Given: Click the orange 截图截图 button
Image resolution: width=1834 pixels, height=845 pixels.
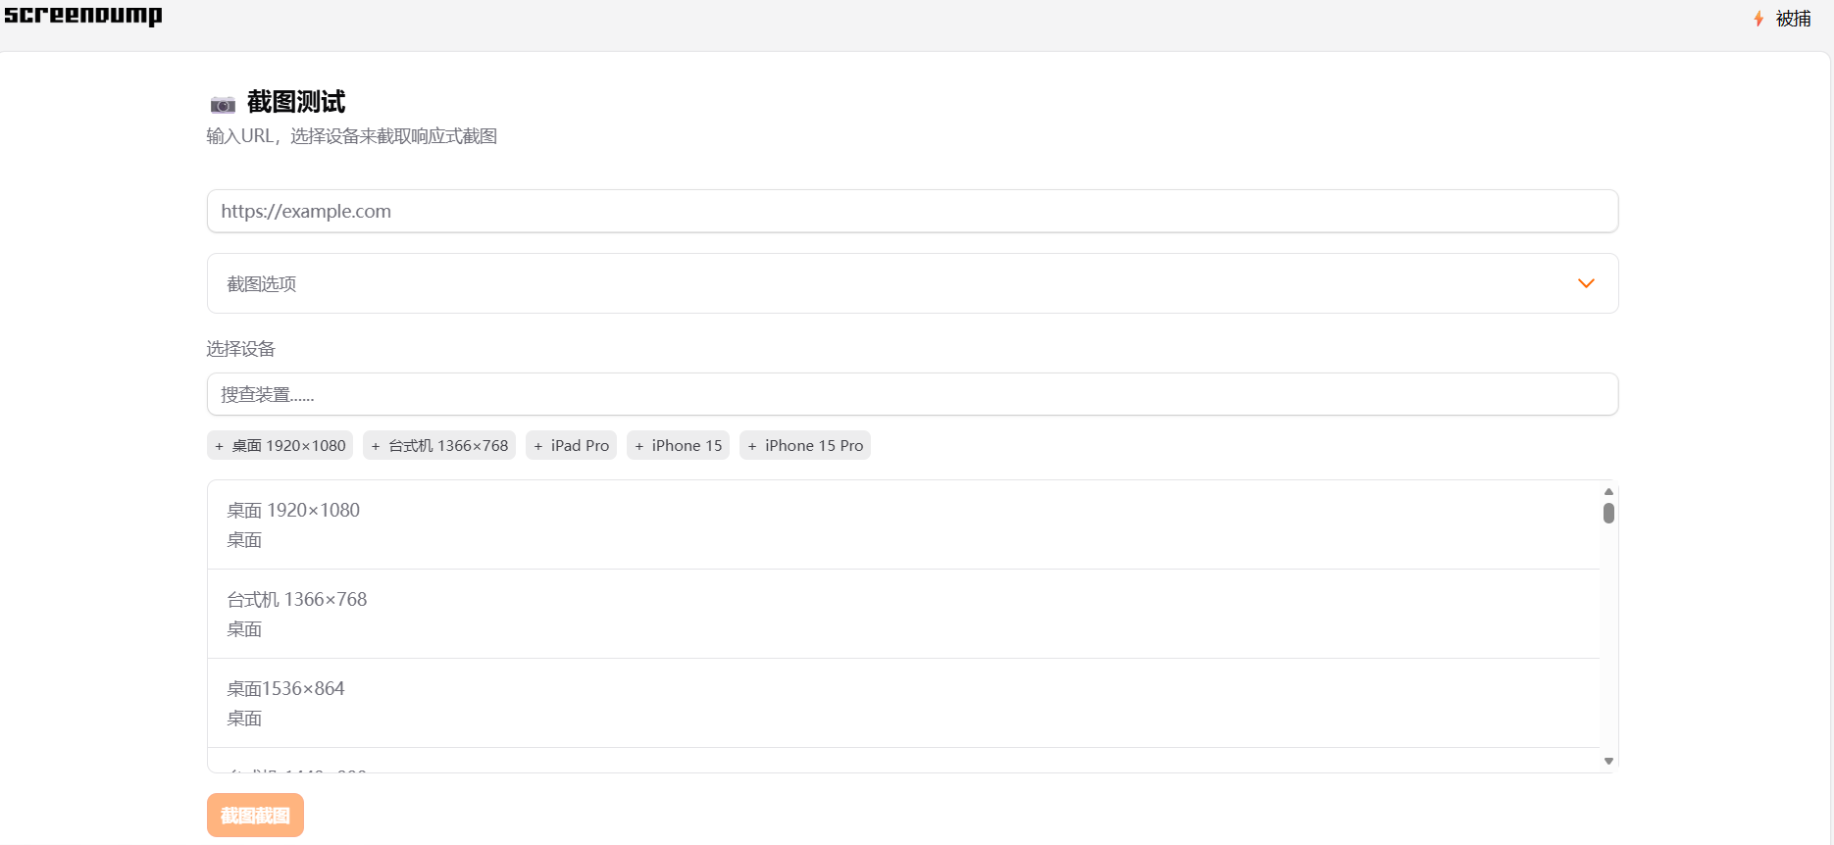Looking at the screenshot, I should click(255, 815).
